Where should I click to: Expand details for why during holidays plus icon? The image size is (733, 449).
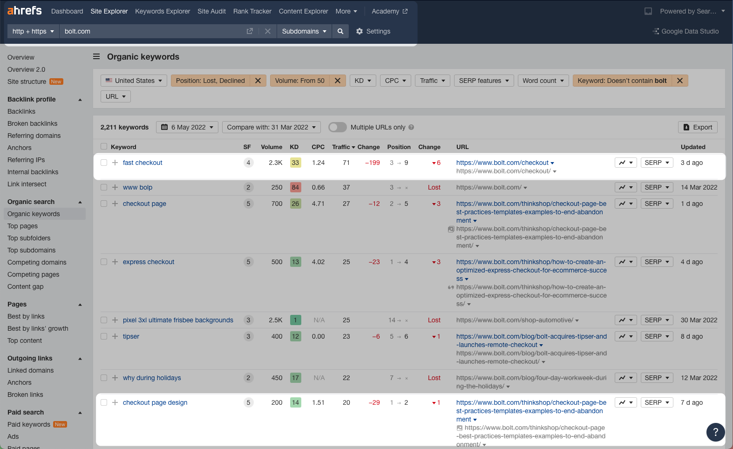[115, 378]
